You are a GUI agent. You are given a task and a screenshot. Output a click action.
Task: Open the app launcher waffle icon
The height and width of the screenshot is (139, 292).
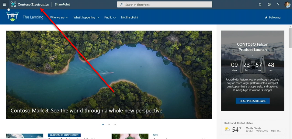coord(5,5)
